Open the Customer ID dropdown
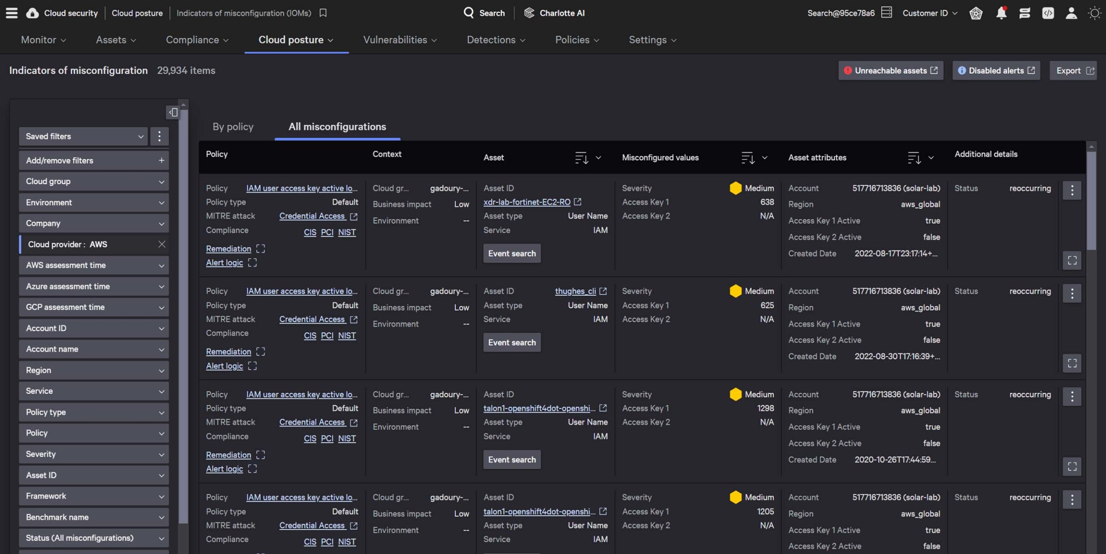The width and height of the screenshot is (1106, 554). coord(930,13)
